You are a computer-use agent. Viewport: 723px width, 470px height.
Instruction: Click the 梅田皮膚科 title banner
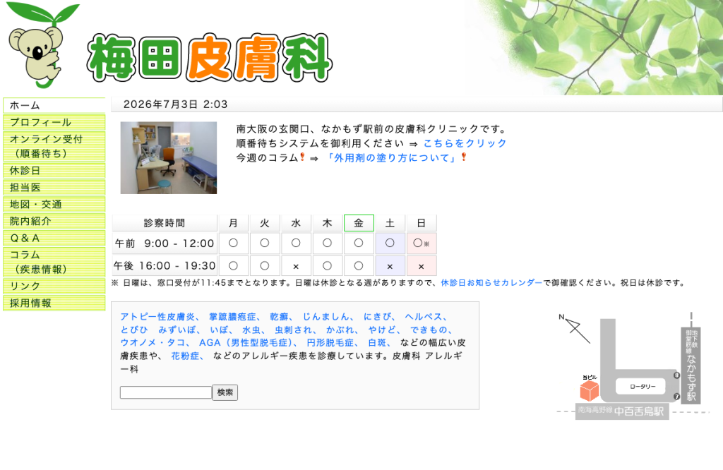coord(210,58)
